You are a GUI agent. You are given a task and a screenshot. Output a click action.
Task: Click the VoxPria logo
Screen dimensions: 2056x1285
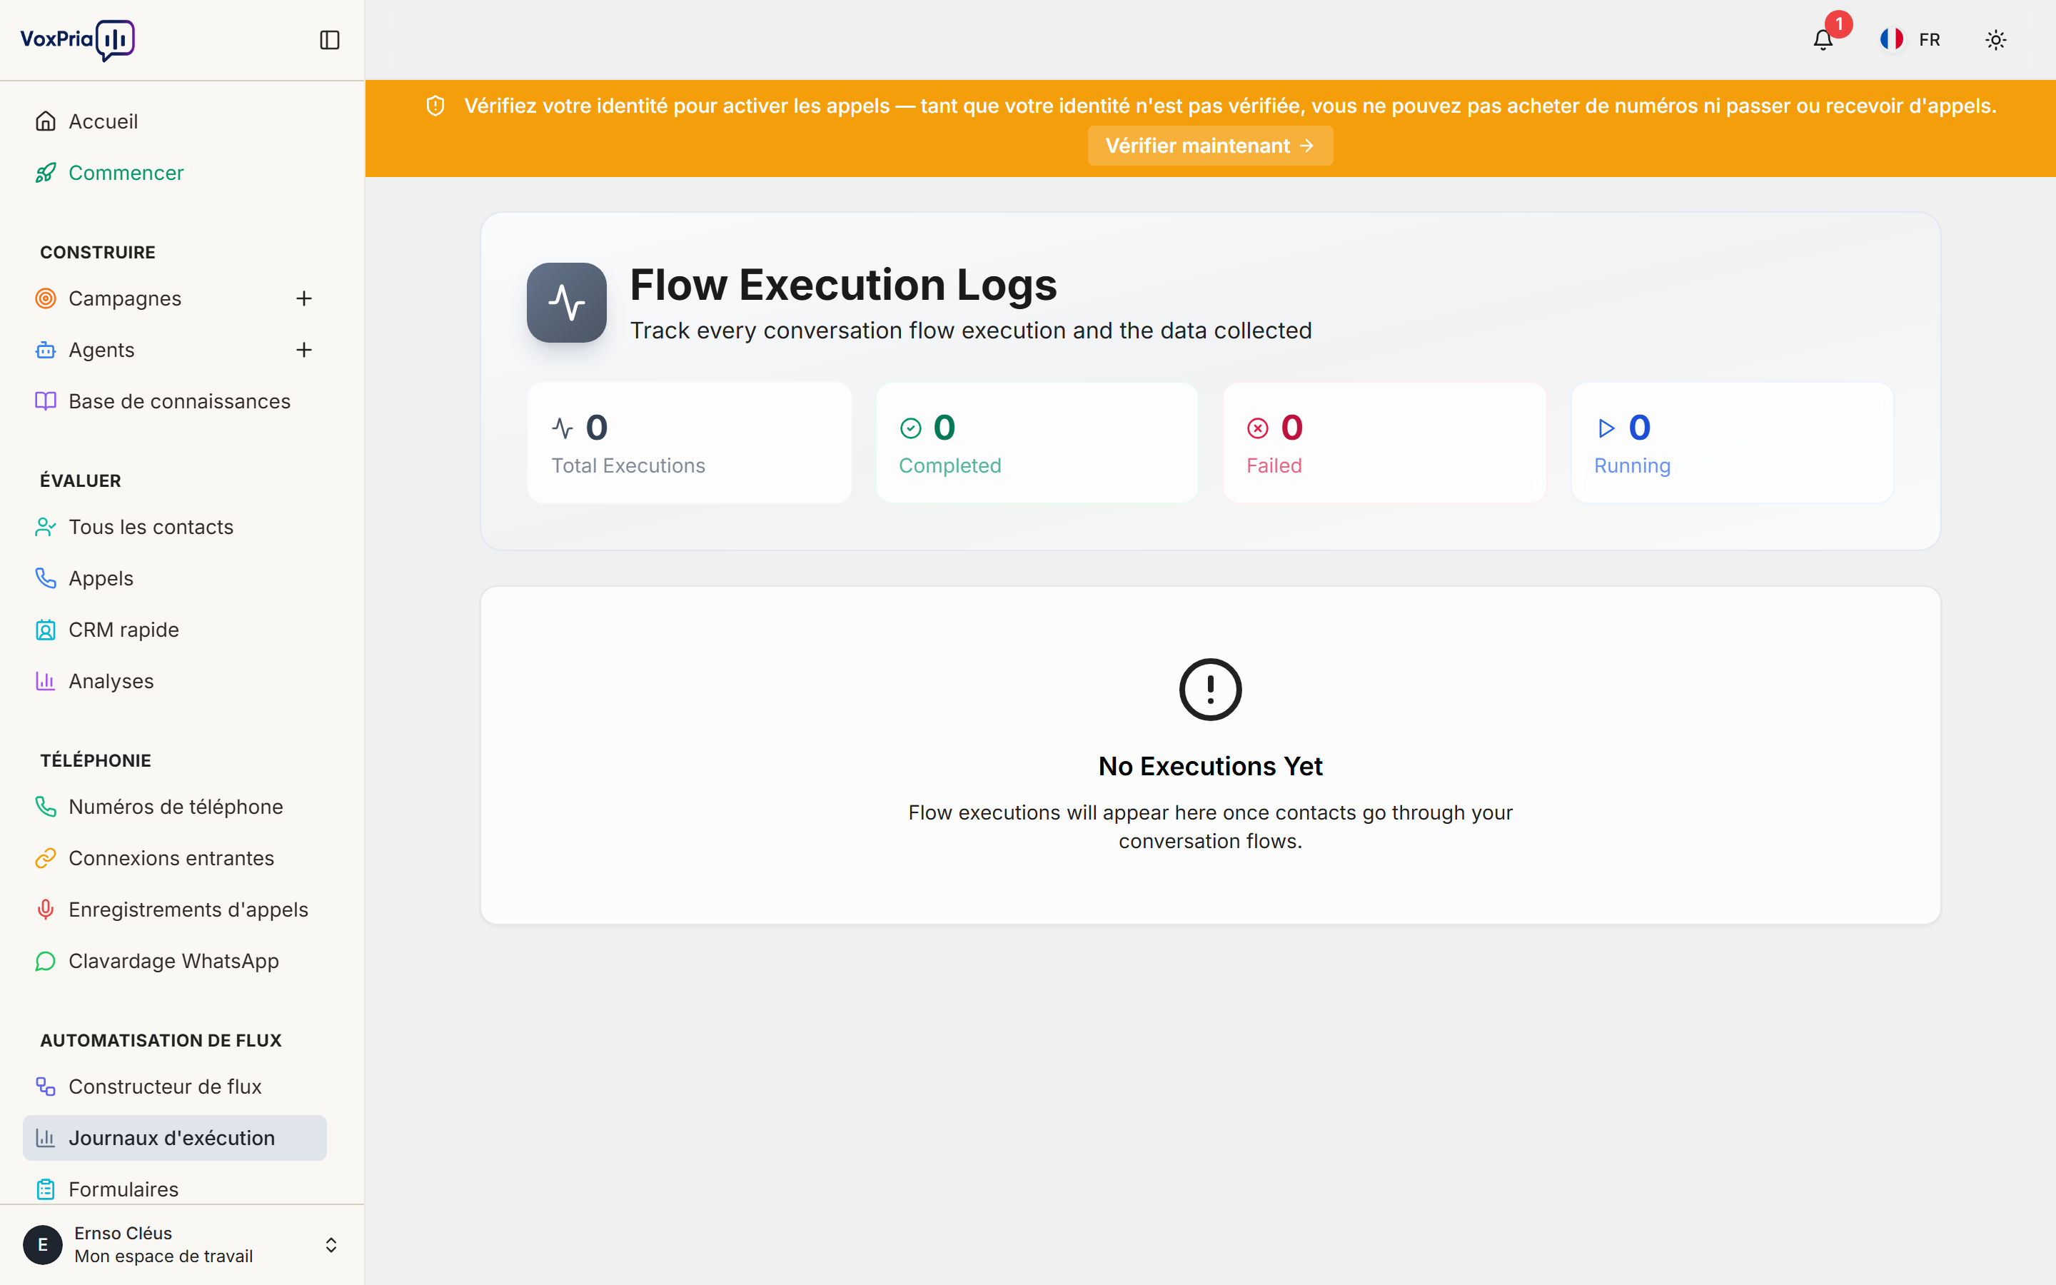click(77, 40)
